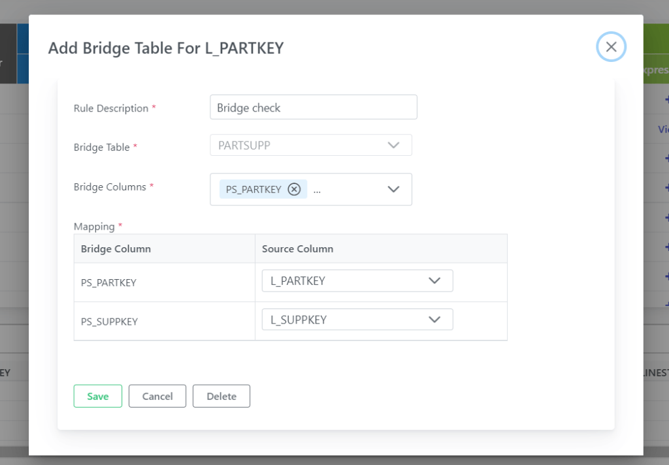Viewport: 669px width, 465px height.
Task: Remove the PS_PARTKEY tag from Bridge Columns
Action: tap(294, 189)
